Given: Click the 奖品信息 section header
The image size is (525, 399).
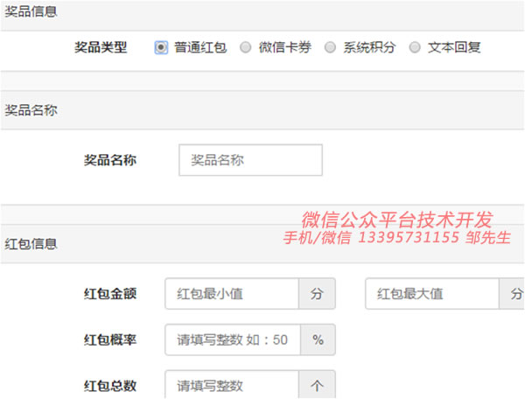Looking at the screenshot, I should [262, 16].
